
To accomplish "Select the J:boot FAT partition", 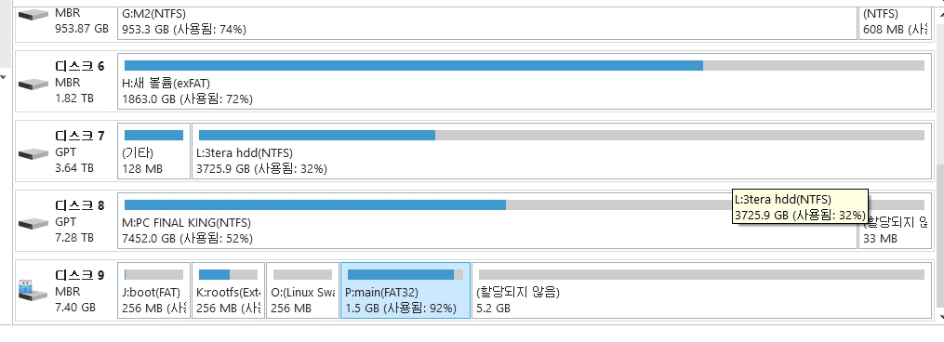I will 153,290.
